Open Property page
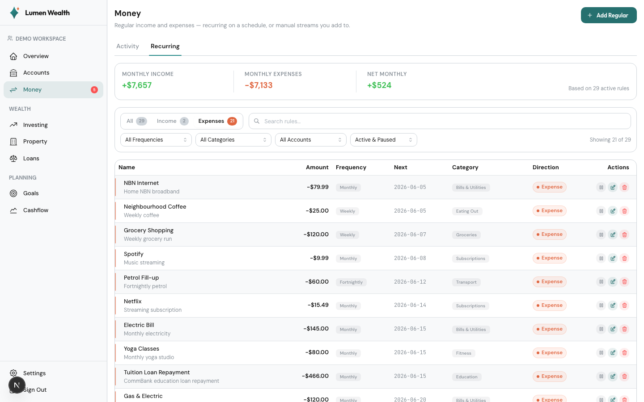 [x=53, y=142]
